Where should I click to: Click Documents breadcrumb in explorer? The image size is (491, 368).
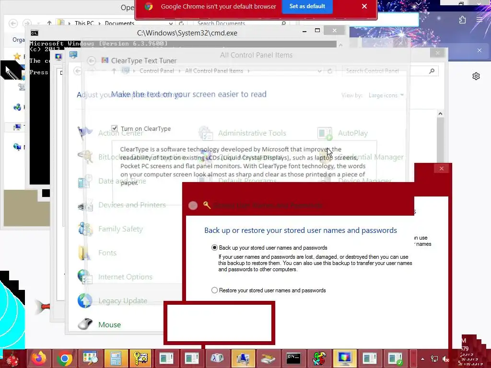coord(119,23)
